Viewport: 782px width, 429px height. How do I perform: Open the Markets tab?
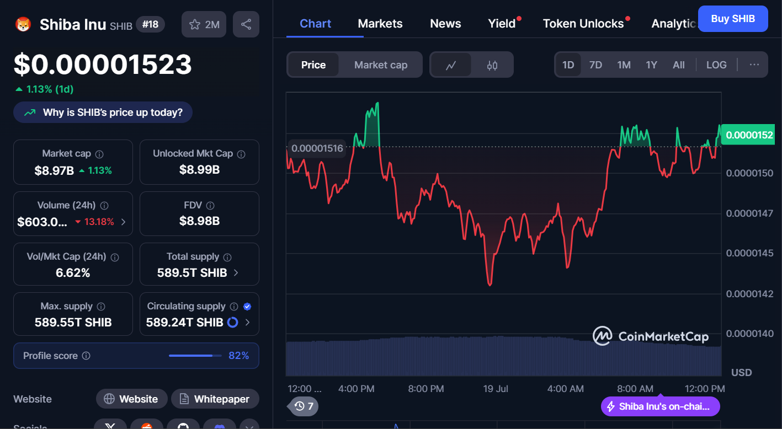pyautogui.click(x=380, y=24)
